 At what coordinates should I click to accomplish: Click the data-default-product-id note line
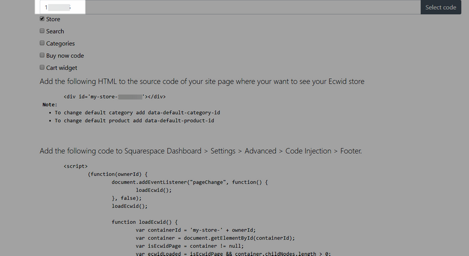134,120
